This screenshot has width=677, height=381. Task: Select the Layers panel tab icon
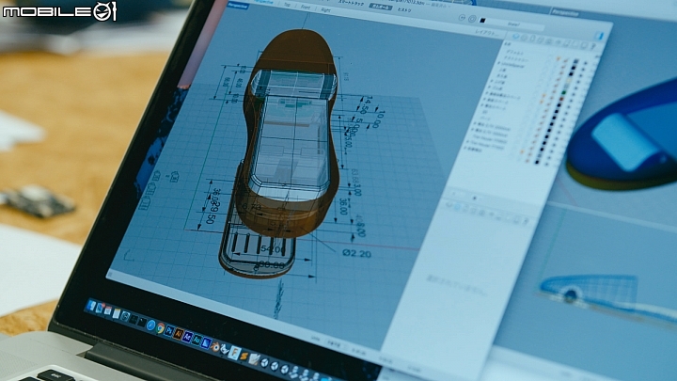(515, 37)
